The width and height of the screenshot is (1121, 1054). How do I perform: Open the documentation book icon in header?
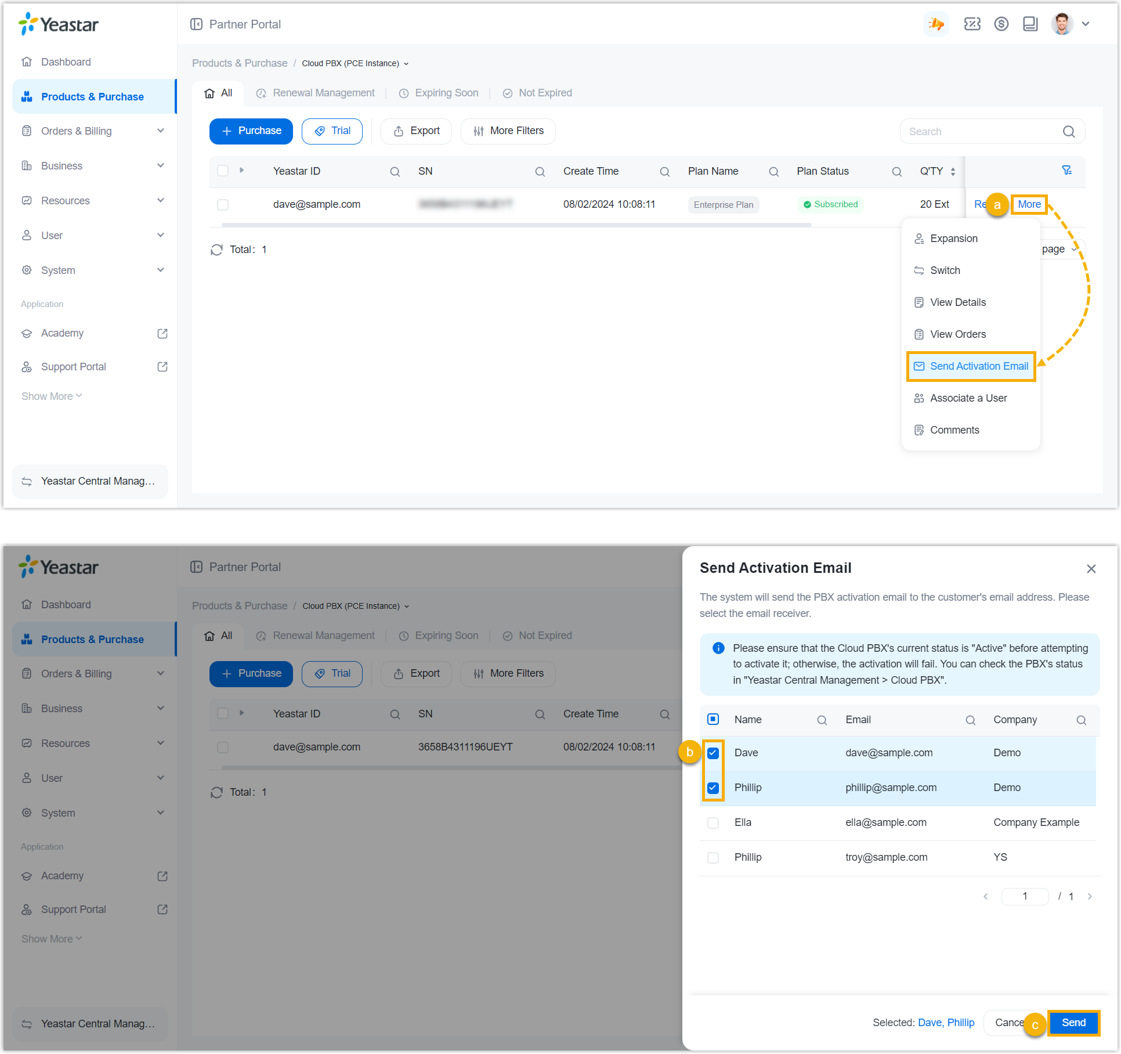click(x=1030, y=24)
